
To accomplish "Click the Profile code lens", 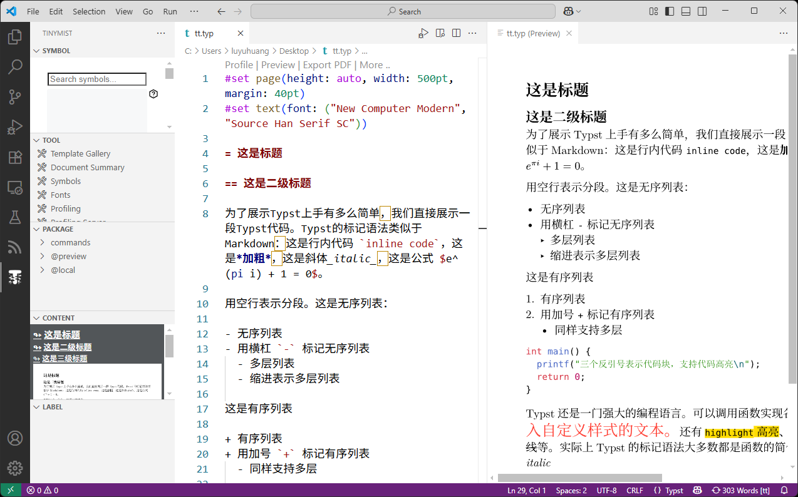I will click(239, 65).
